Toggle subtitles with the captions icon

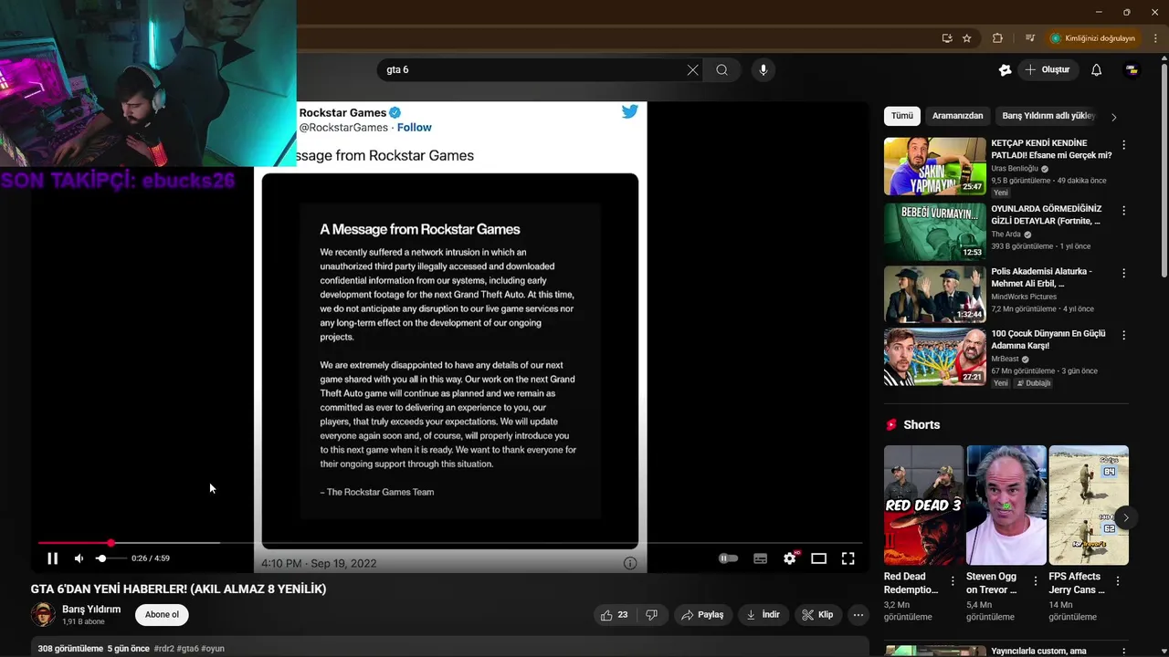pyautogui.click(x=760, y=558)
